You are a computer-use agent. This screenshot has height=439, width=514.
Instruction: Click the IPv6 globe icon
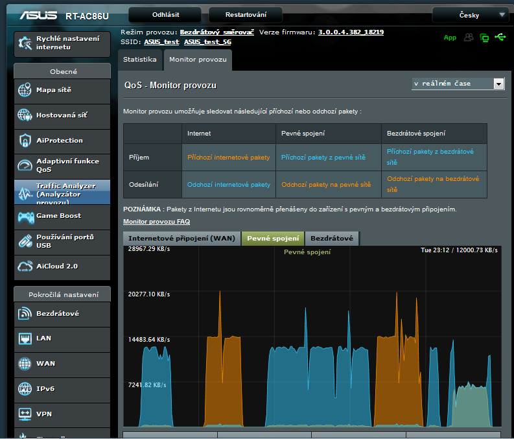[25, 388]
